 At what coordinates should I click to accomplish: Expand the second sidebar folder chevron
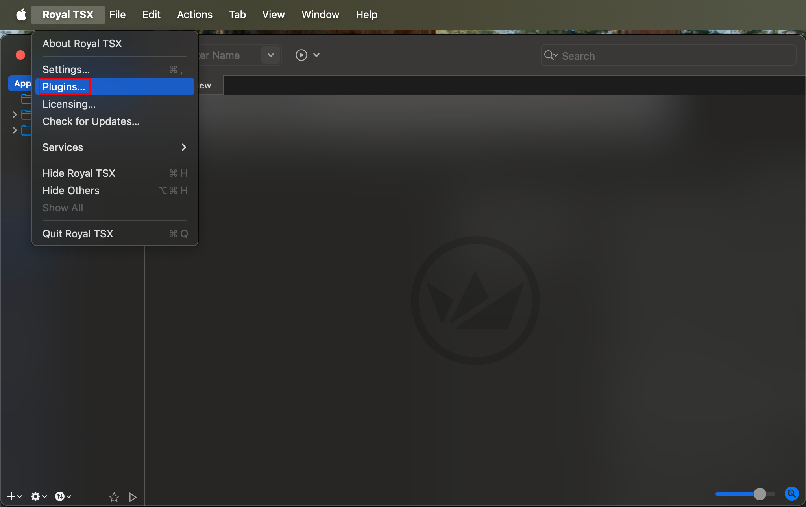(x=15, y=130)
